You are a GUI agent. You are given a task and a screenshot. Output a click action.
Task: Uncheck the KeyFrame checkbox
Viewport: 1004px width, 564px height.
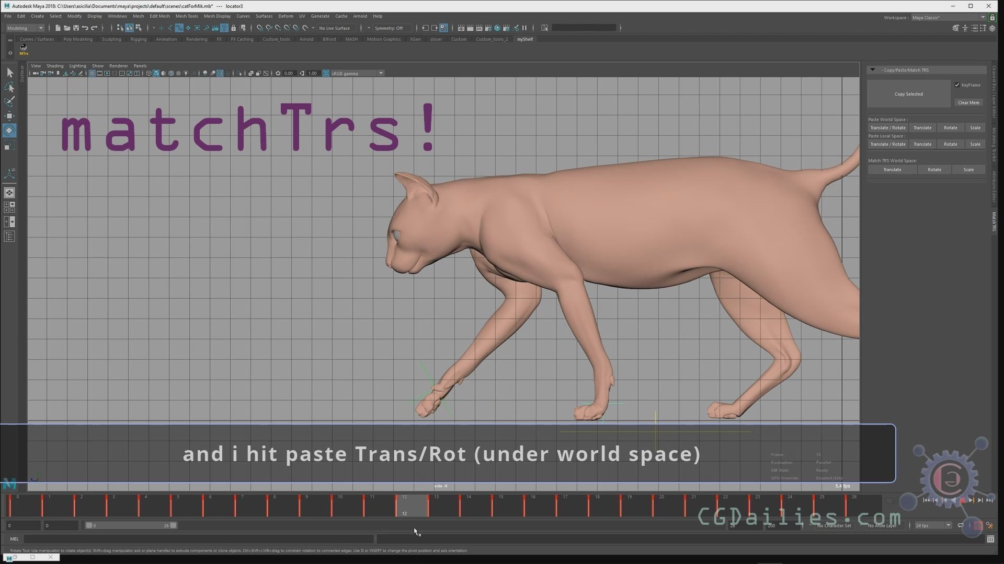pos(957,85)
